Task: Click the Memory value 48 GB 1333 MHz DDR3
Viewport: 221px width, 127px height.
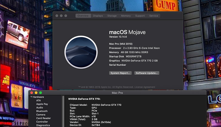Action: 134,52
